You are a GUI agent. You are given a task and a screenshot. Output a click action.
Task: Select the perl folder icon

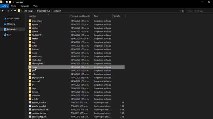pyautogui.click(x=30, y=70)
